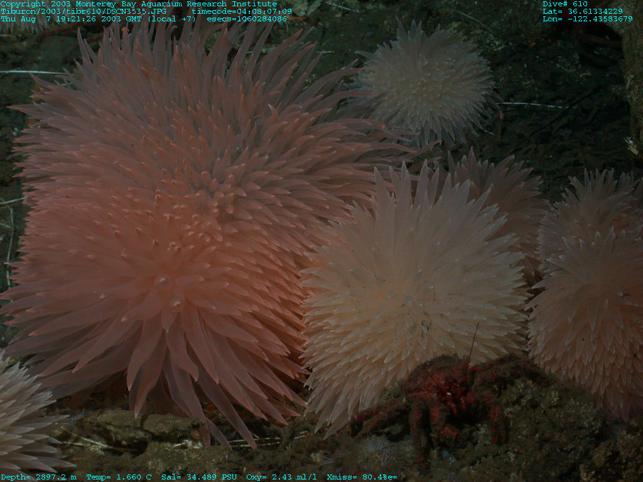Select the file path Tiburon/2003/tibr610/DSCN3535.JPG

[84, 11]
